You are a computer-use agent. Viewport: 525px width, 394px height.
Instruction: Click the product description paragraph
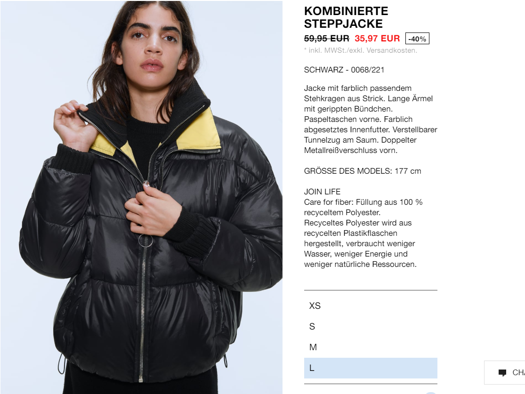tap(371, 119)
